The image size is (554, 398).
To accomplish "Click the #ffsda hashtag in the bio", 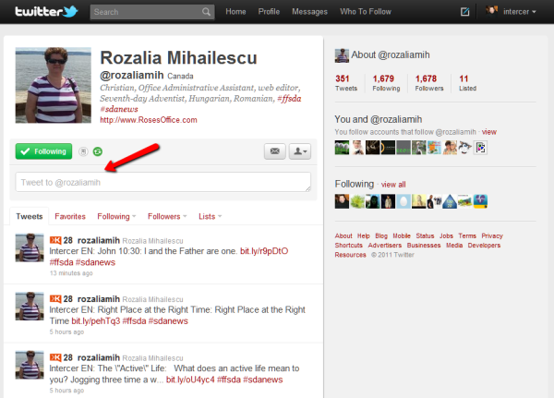I will [x=289, y=98].
